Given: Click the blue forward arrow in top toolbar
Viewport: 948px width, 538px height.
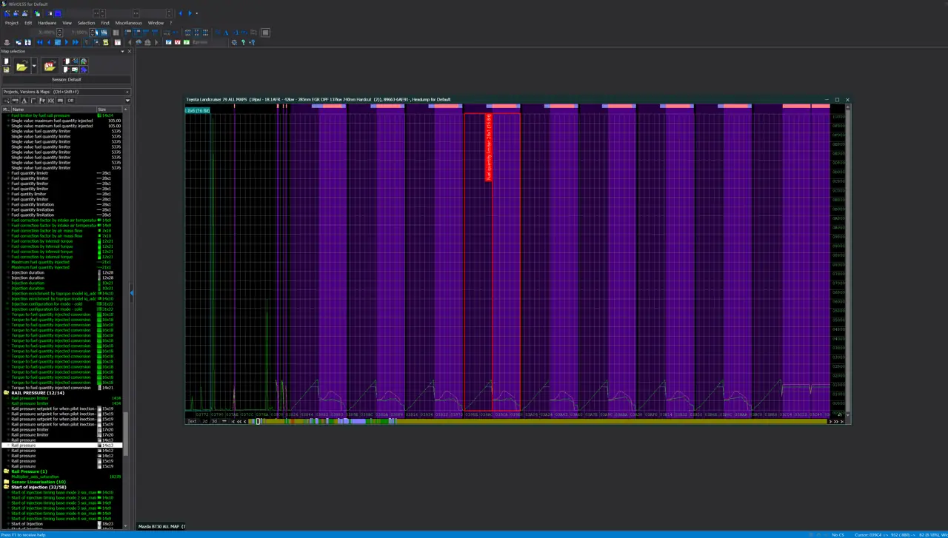Looking at the screenshot, I should [x=190, y=13].
